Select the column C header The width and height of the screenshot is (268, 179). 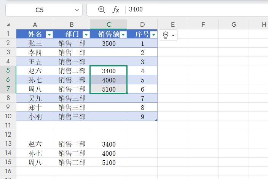point(108,24)
